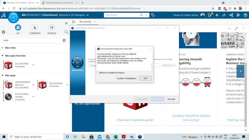Click the 3DS logo in the top bar
The image size is (249, 140).
pos(3,15)
